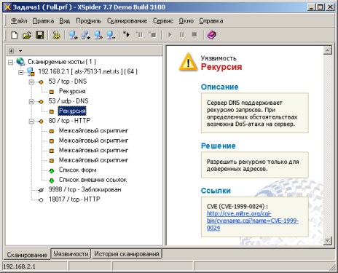This screenshot has width=338, height=273.
Task: Click the empty circle icon of 18017
Action: (x=41, y=200)
